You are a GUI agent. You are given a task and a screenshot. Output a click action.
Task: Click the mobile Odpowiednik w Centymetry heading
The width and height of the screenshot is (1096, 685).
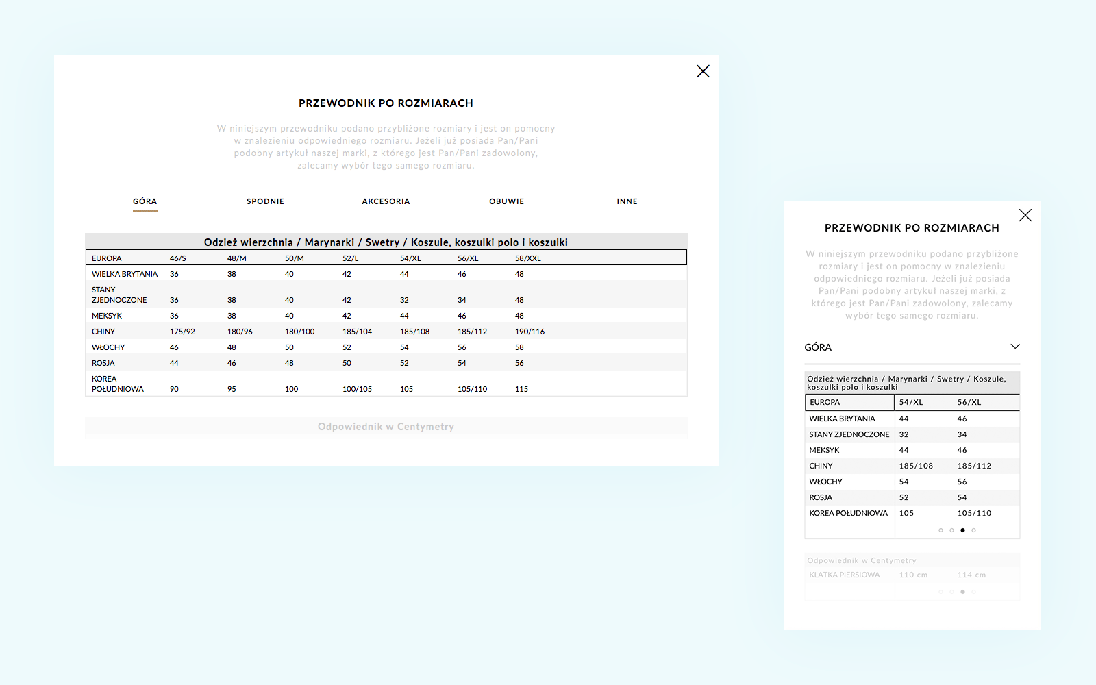(862, 560)
